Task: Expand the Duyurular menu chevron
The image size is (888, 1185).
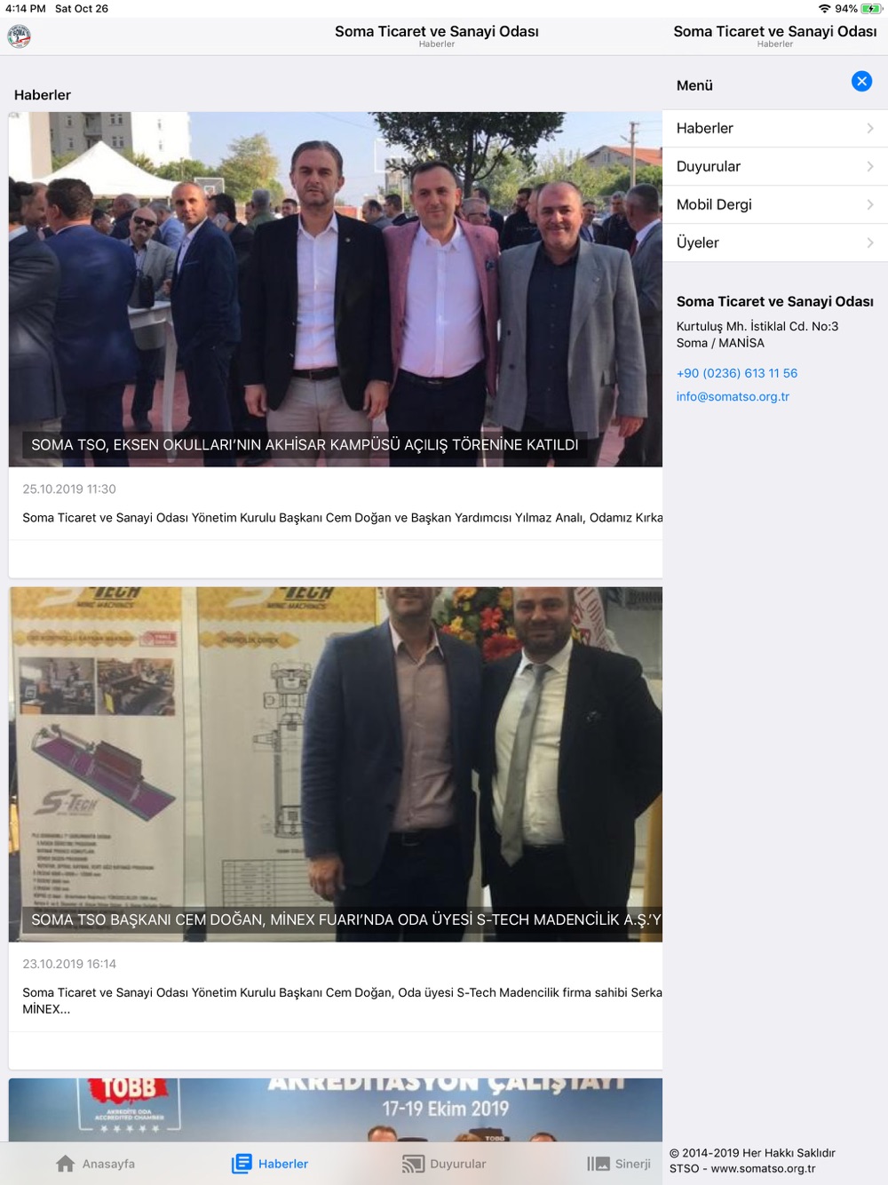Action: [x=870, y=167]
